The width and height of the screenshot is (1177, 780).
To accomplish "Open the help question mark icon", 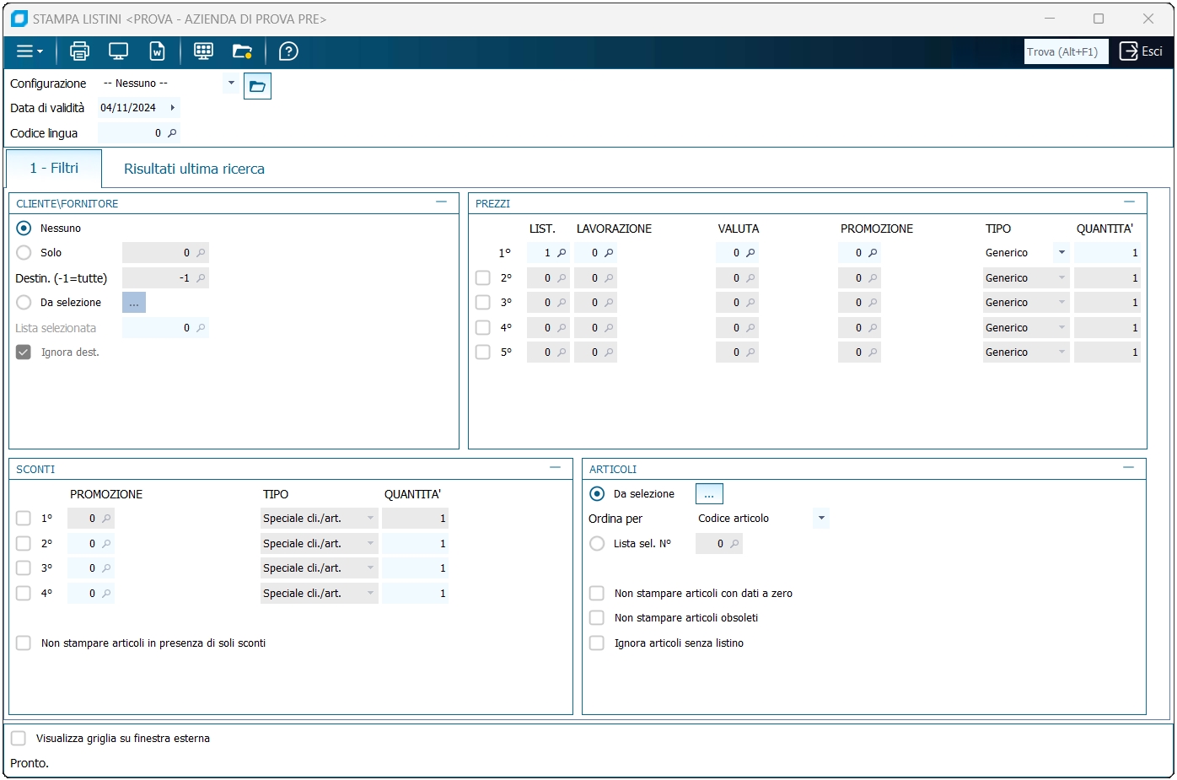I will pos(288,51).
